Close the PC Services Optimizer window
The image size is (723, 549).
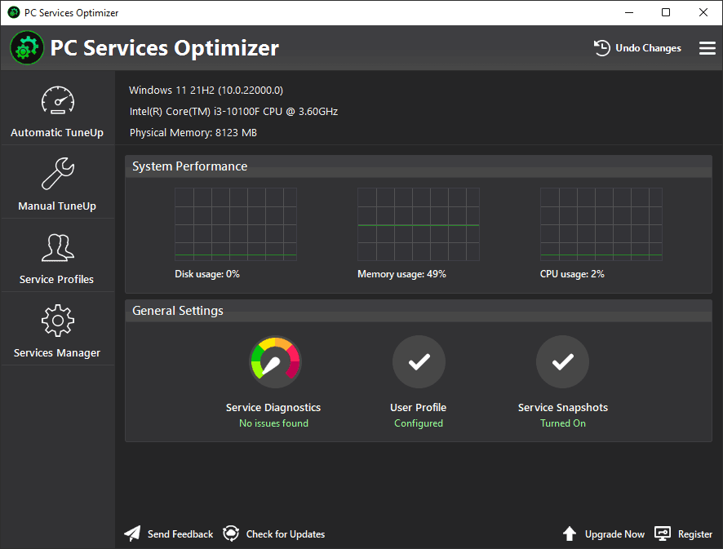coord(703,12)
